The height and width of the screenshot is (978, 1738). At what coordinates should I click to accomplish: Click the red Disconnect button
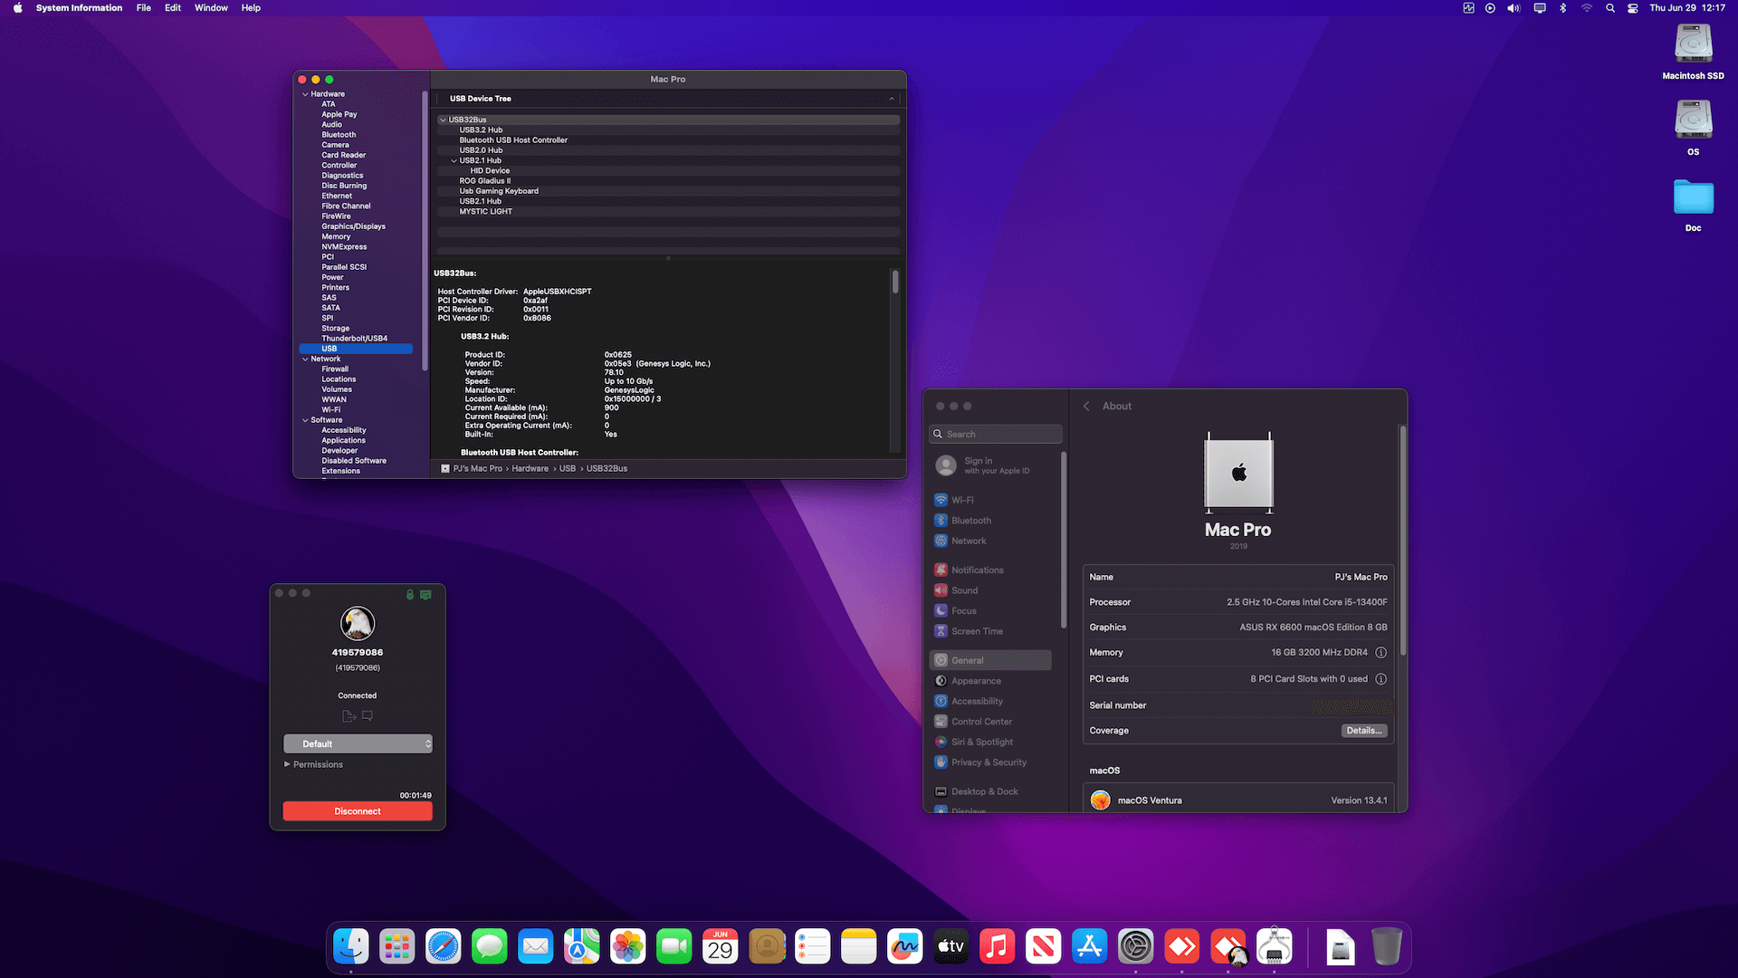point(358,811)
